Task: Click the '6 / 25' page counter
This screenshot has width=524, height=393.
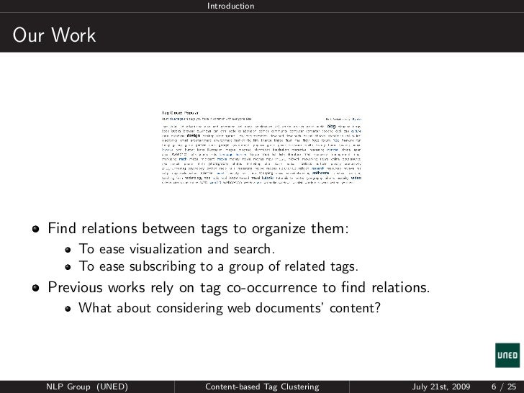Action: click(504, 387)
